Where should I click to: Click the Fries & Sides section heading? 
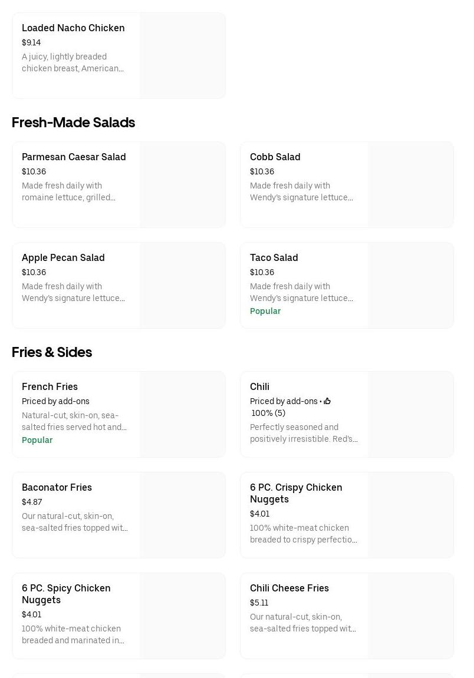click(x=52, y=352)
